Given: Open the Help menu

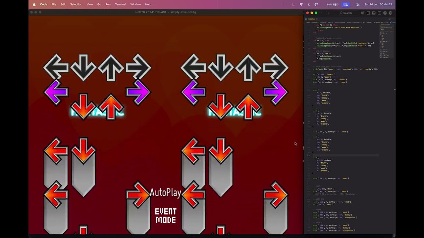Looking at the screenshot, I should point(148,4).
